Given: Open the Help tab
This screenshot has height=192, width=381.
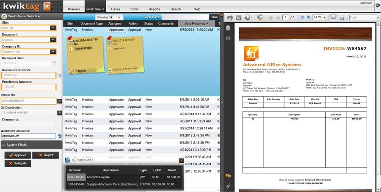Looking at the screenshot, I should [x=197, y=9].
